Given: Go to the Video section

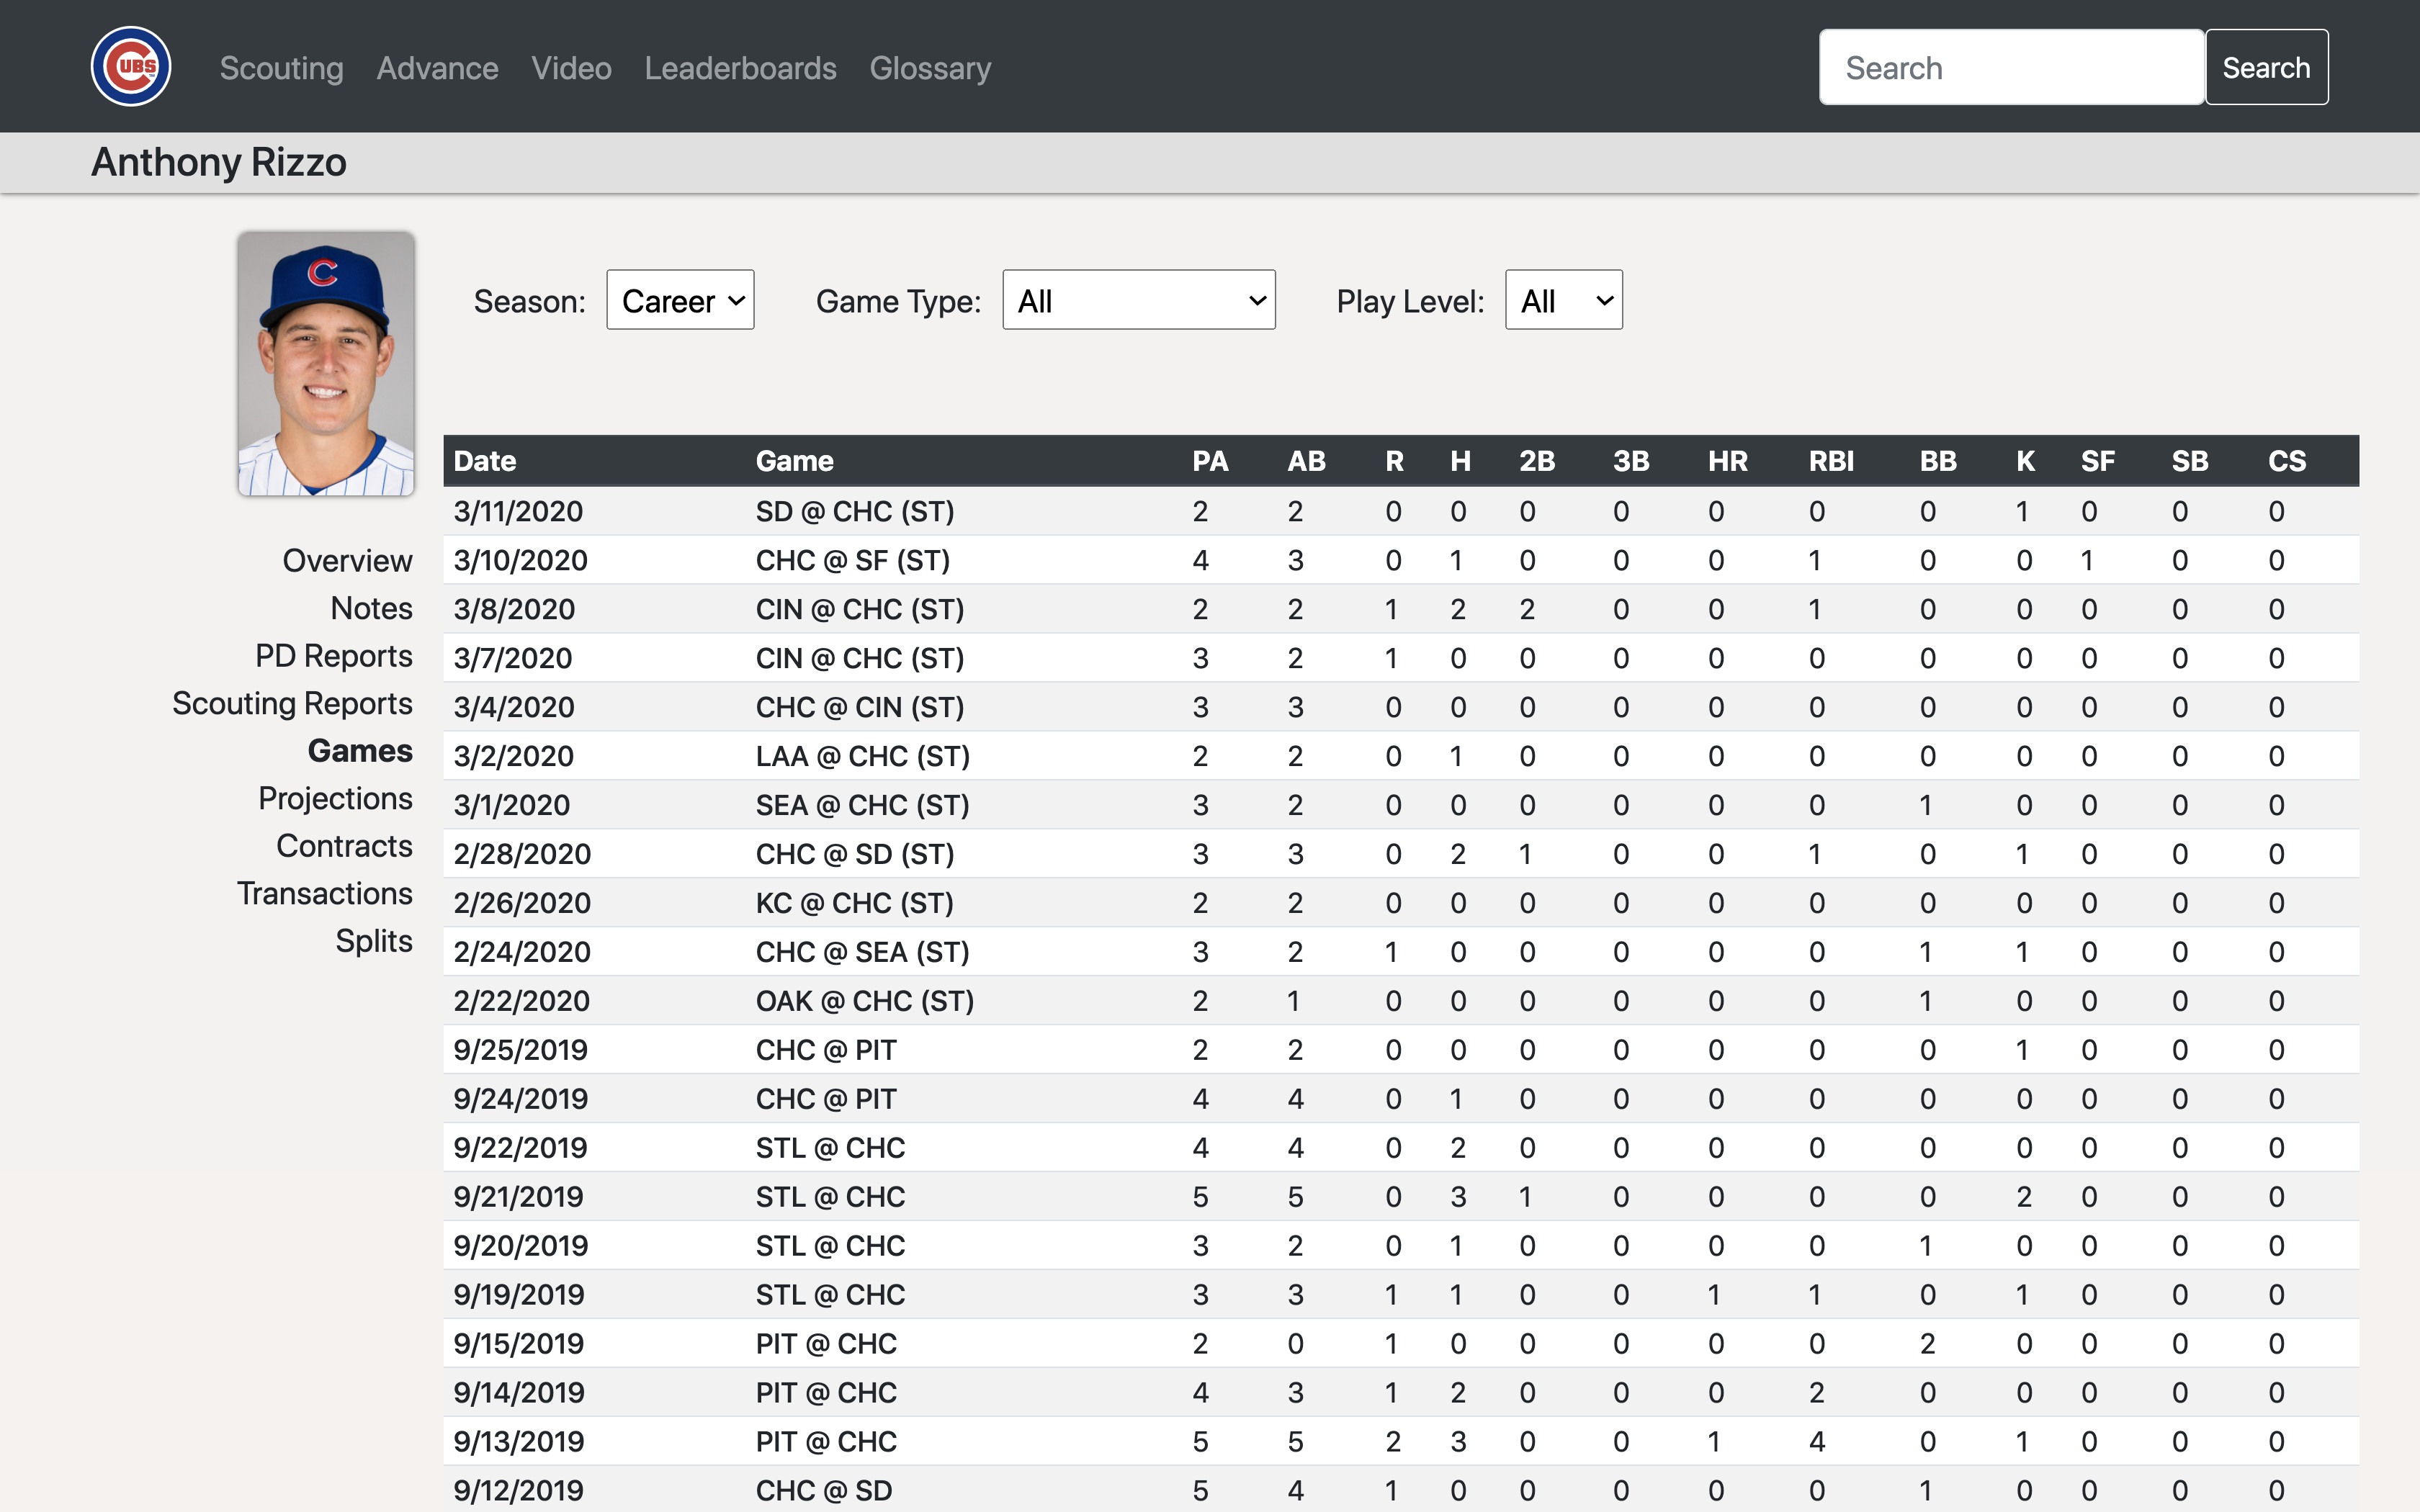Looking at the screenshot, I should tap(571, 68).
